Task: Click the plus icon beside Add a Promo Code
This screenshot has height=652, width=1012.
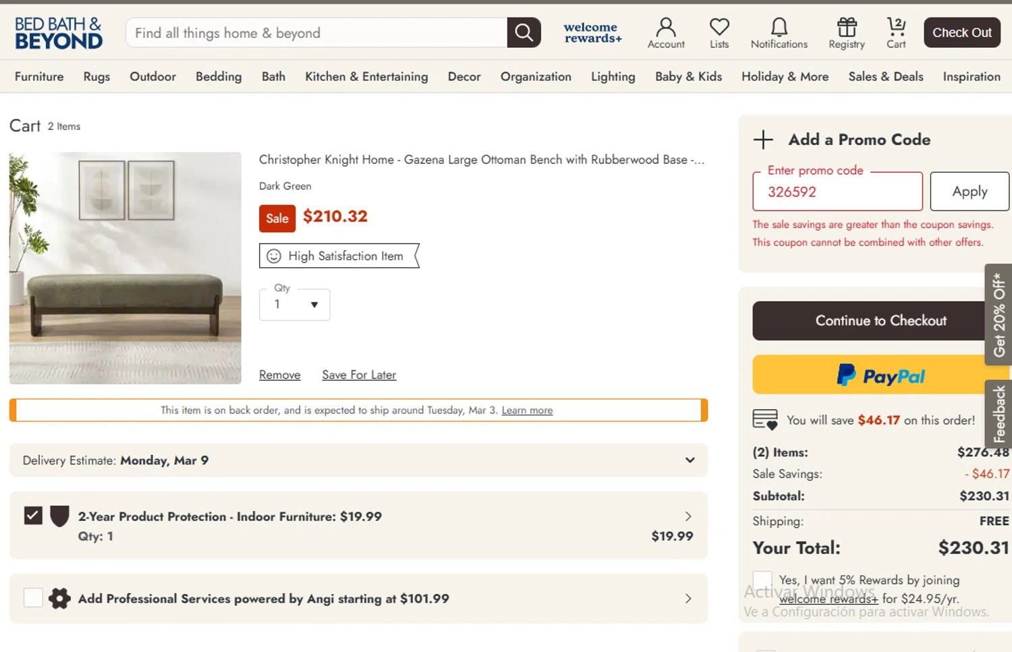Action: click(x=763, y=140)
